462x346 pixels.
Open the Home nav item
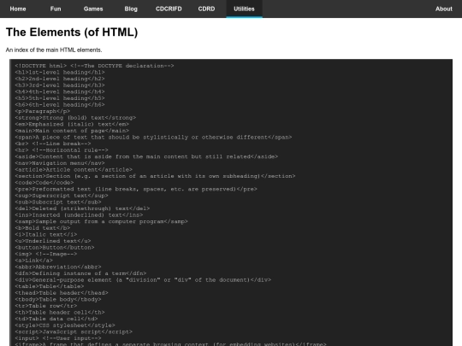(18, 9)
